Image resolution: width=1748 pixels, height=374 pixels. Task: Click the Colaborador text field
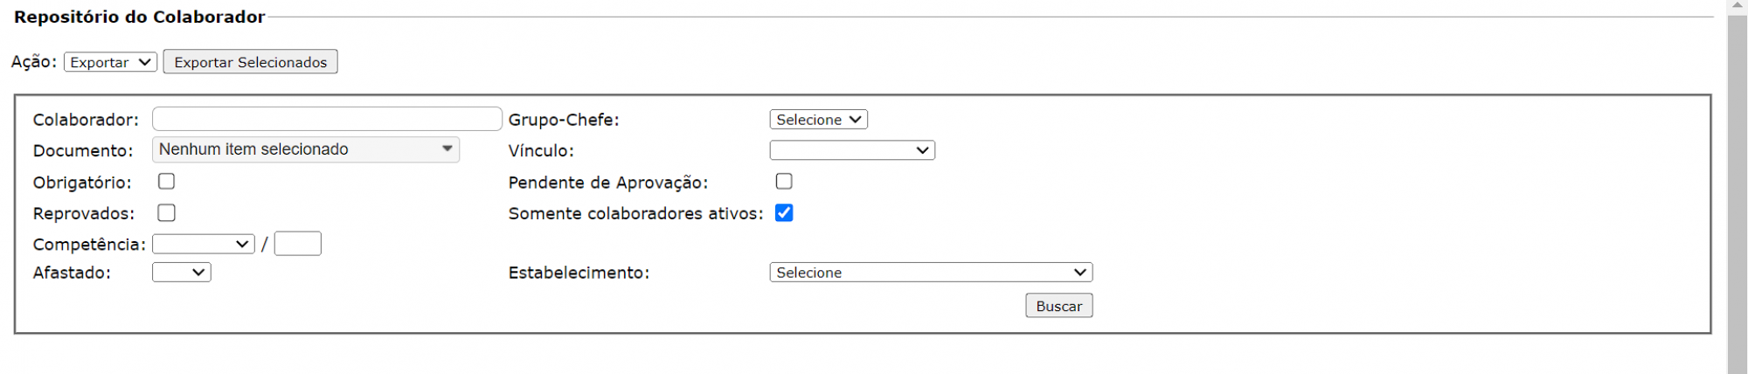[x=327, y=119]
